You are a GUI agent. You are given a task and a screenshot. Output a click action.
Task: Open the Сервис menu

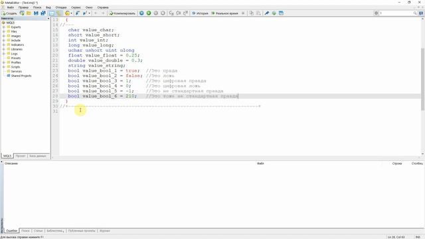pyautogui.click(x=76, y=7)
